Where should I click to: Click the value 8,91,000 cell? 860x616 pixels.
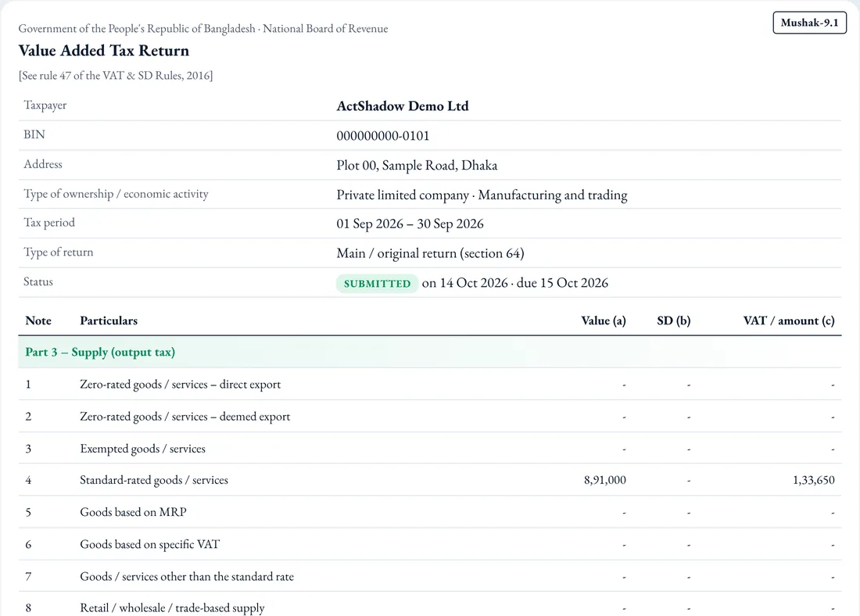tap(604, 480)
